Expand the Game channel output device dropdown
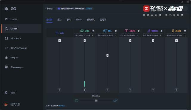191x110 pixels. [84, 35]
